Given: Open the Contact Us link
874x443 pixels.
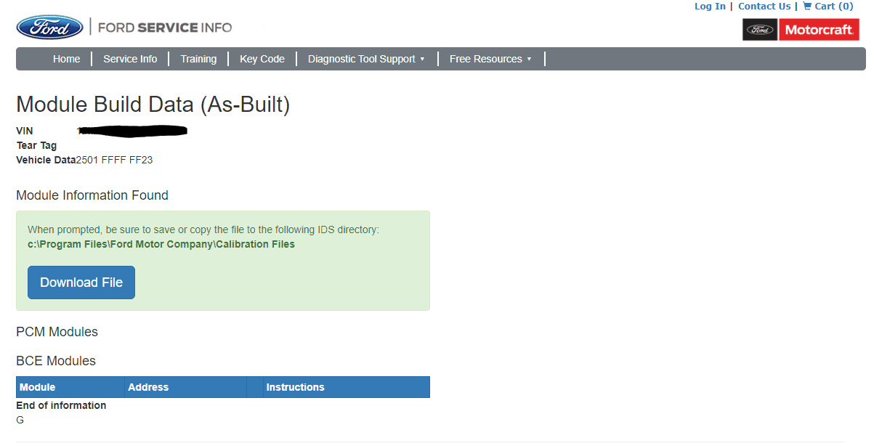Looking at the screenshot, I should click(x=764, y=7).
